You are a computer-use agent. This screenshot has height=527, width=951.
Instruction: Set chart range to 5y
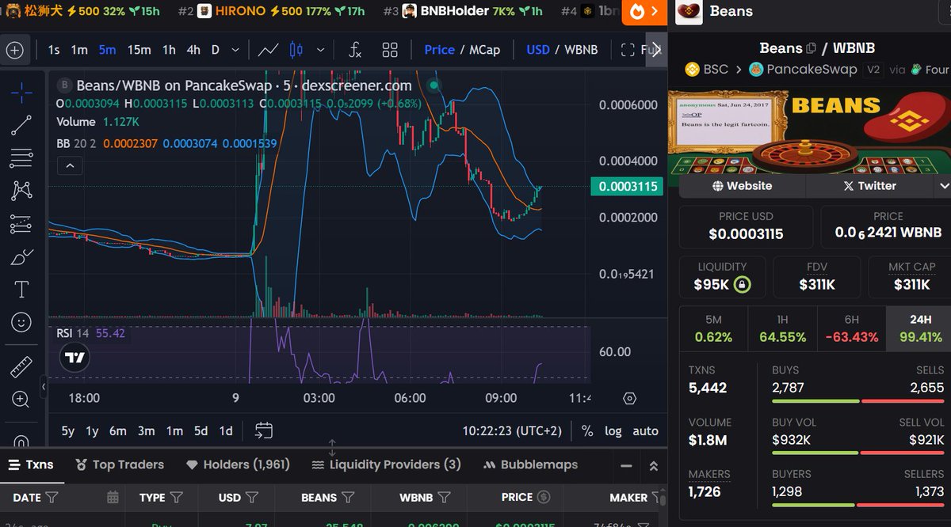[68, 430]
